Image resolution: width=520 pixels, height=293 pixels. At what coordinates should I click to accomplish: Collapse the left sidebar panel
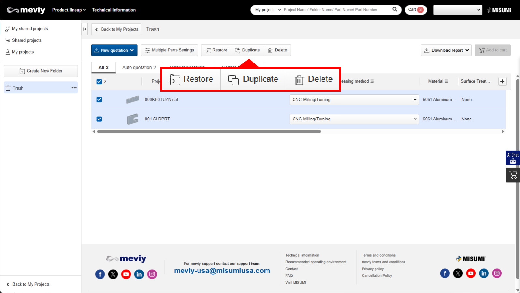tap(85, 29)
